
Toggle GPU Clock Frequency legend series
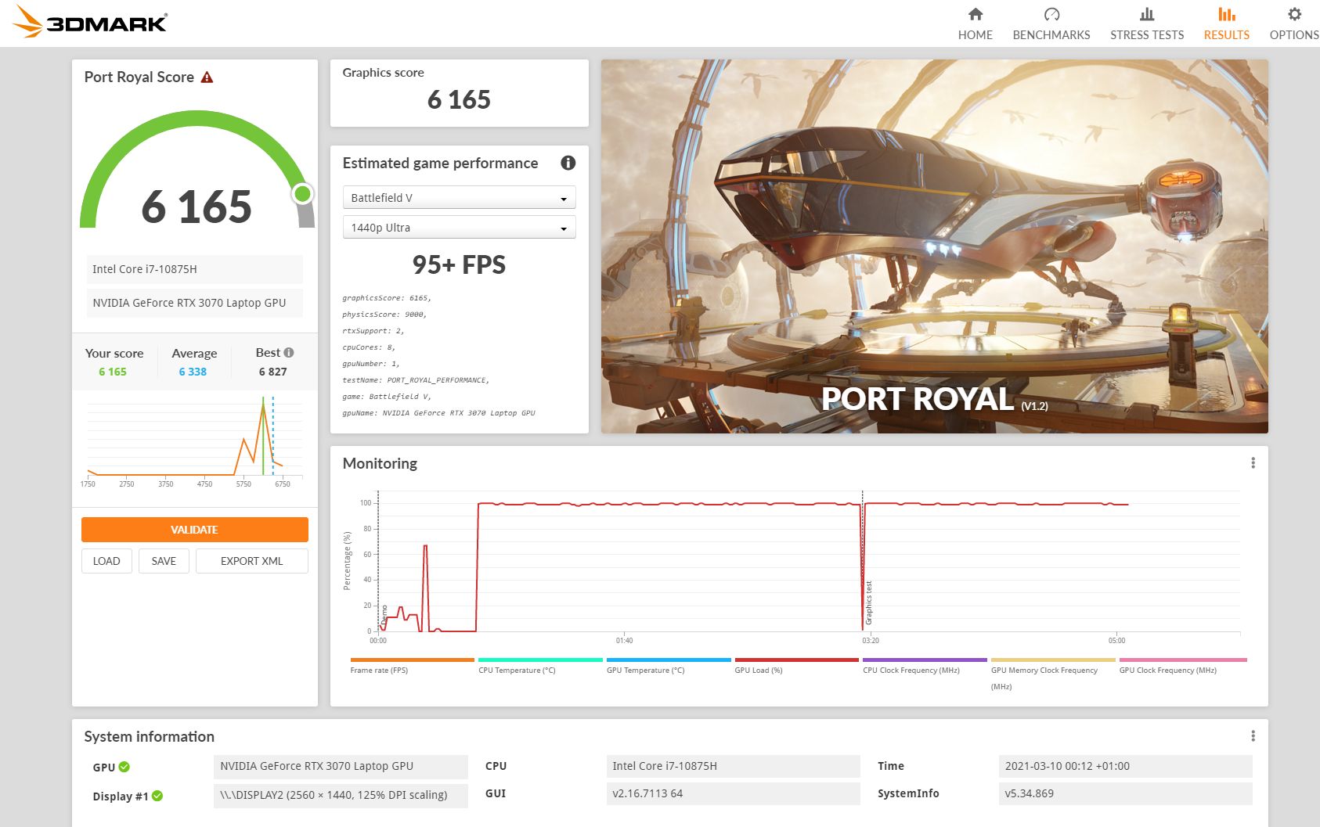pyautogui.click(x=1182, y=666)
